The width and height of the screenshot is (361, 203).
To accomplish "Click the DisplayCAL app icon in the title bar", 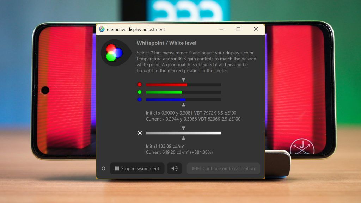I will pyautogui.click(x=102, y=29).
